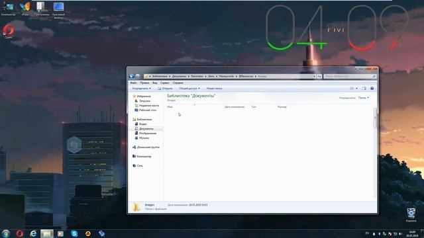The height and width of the screenshot is (238, 424).
Task: Select Honeycomb in the address breadcrumb
Action: tap(227, 77)
